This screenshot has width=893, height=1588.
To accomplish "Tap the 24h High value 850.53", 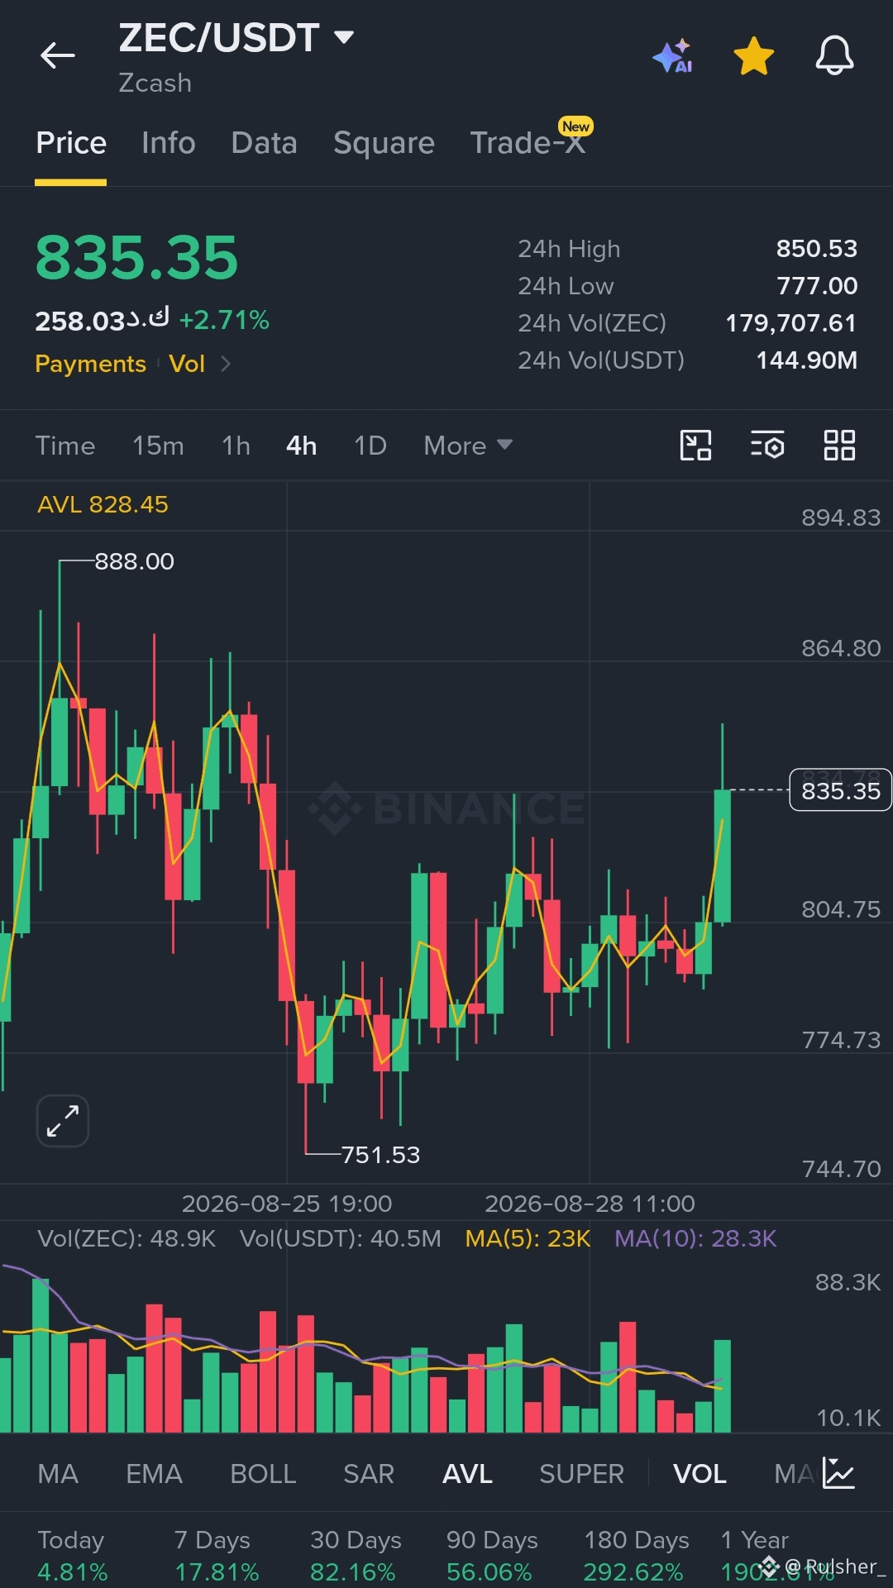I will pos(816,249).
